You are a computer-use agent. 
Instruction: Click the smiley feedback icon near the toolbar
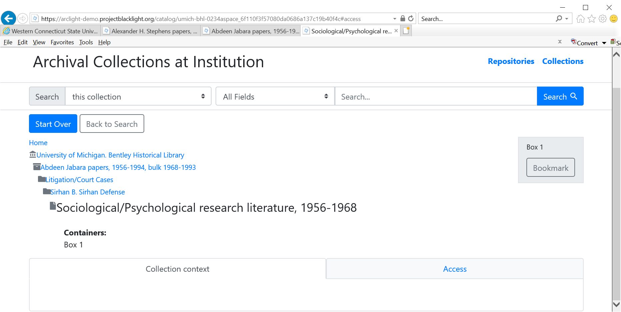(614, 19)
